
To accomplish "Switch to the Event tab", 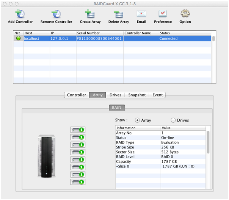I will 157,95.
